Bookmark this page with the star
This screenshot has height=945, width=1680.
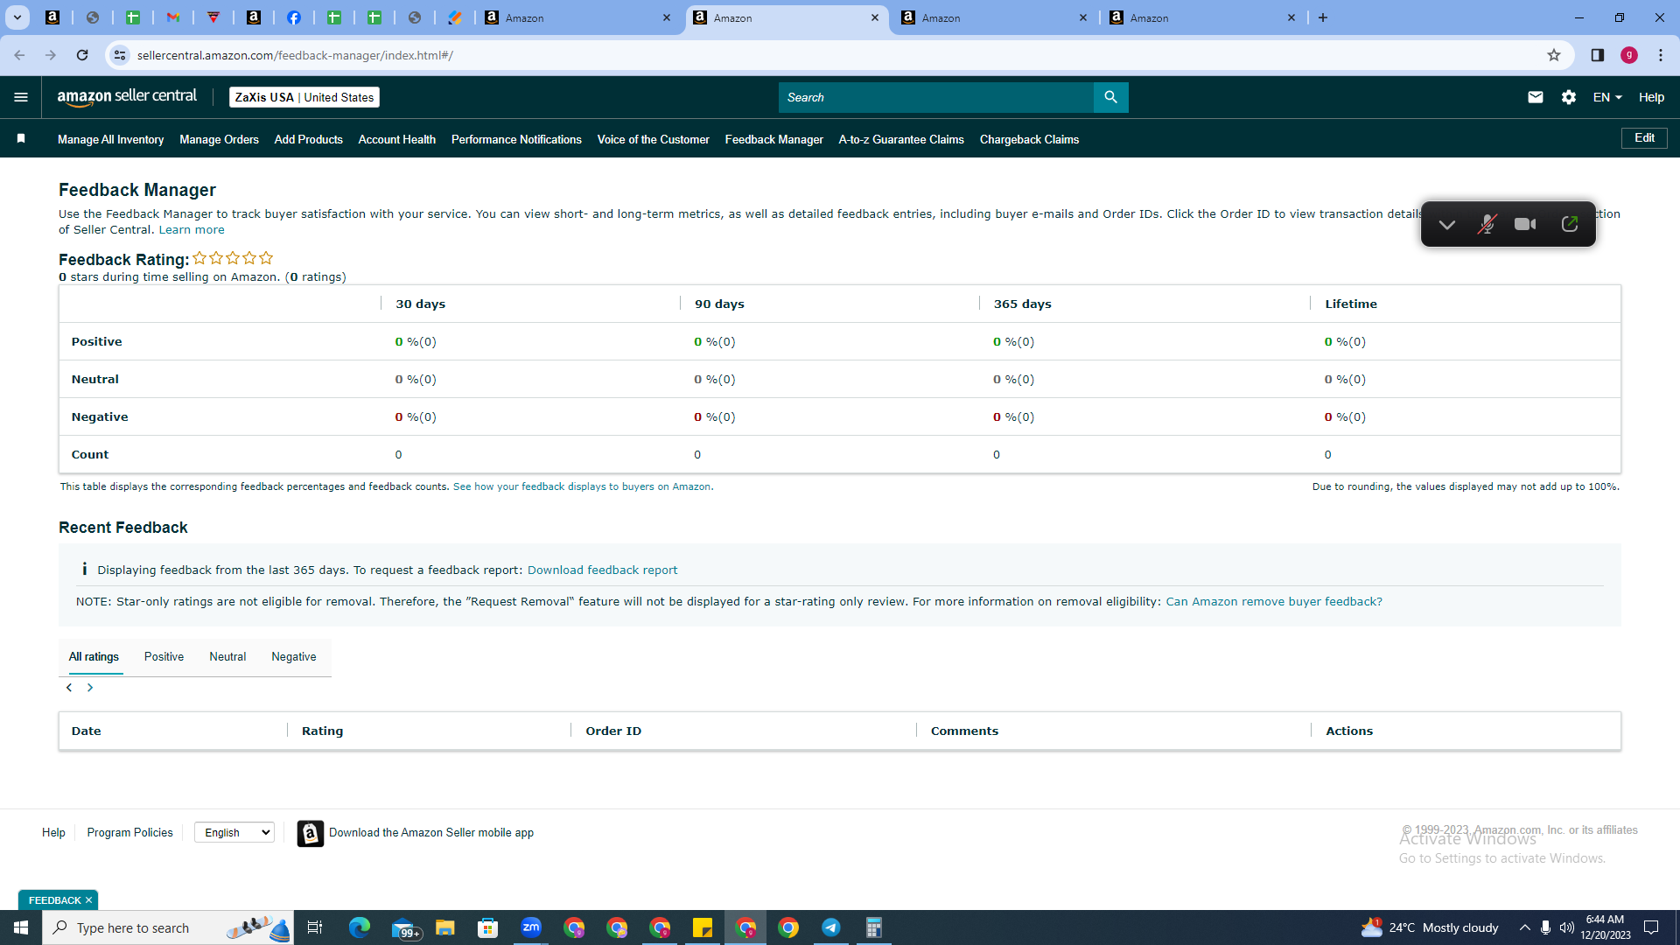point(1553,55)
